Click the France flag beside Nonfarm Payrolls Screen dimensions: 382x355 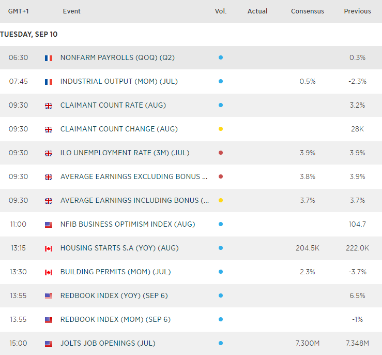coord(49,58)
